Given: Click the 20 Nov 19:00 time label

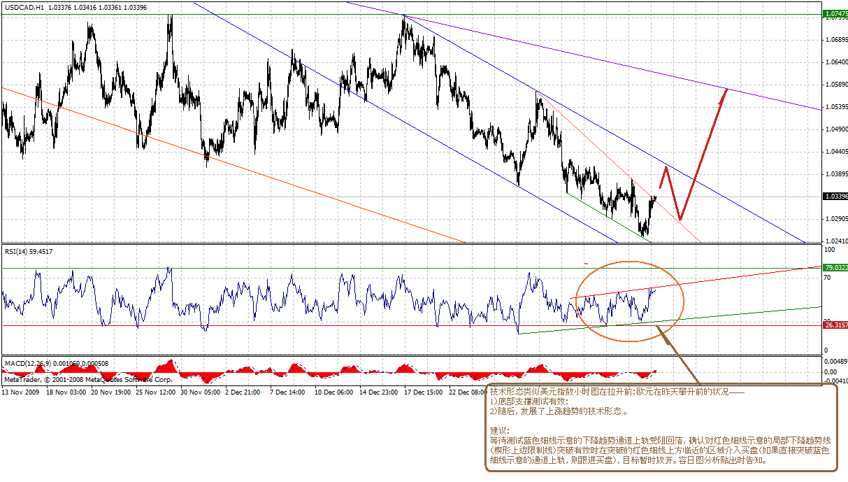Looking at the screenshot, I should tap(111, 392).
